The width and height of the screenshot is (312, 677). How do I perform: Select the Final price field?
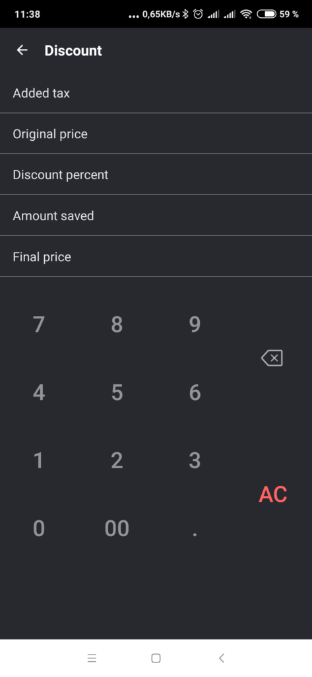pyautogui.click(x=156, y=257)
